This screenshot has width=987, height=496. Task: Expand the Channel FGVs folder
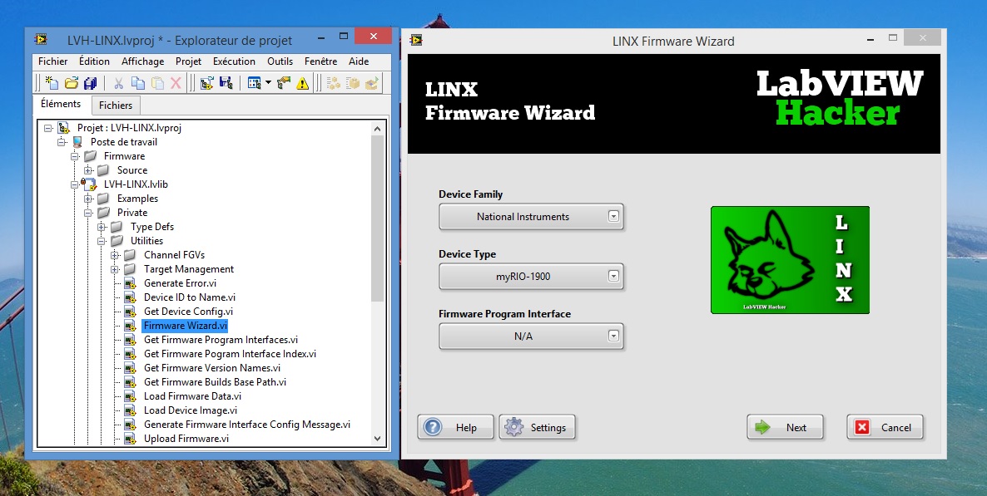click(115, 255)
